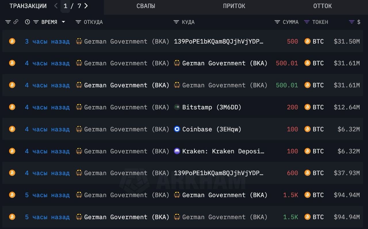Click the $94.94M value in the green 1.5K row
The width and height of the screenshot is (368, 229).
pyautogui.click(x=347, y=217)
